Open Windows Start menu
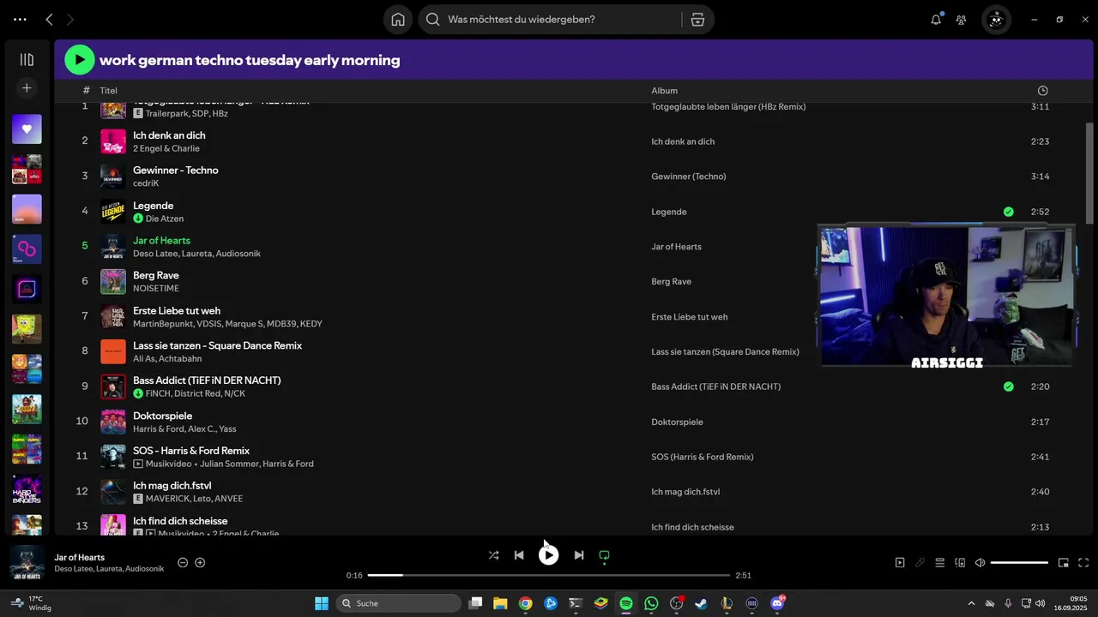 pyautogui.click(x=322, y=603)
